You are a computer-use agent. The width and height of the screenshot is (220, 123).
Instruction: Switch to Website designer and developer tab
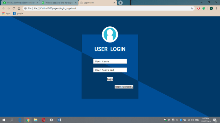tap(59, 3)
